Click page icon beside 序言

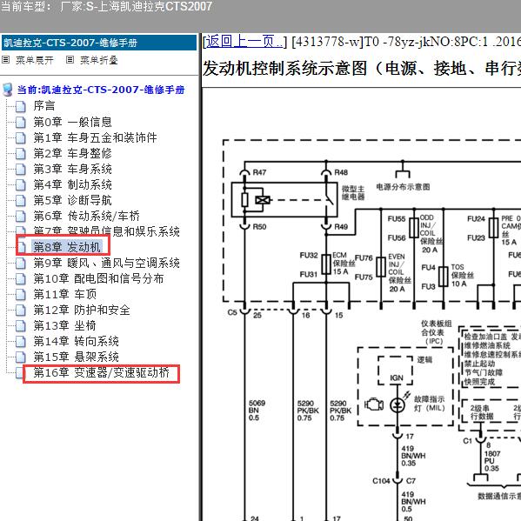coord(21,107)
